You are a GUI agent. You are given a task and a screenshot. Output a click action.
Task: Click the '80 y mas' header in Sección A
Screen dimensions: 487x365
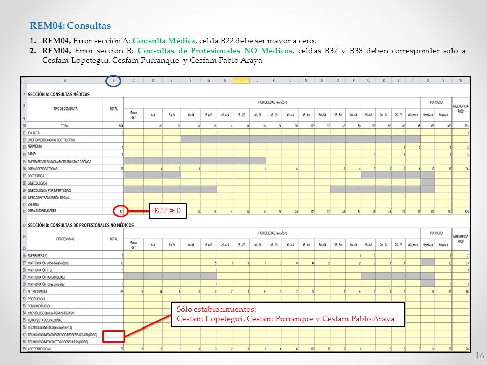(x=413, y=115)
